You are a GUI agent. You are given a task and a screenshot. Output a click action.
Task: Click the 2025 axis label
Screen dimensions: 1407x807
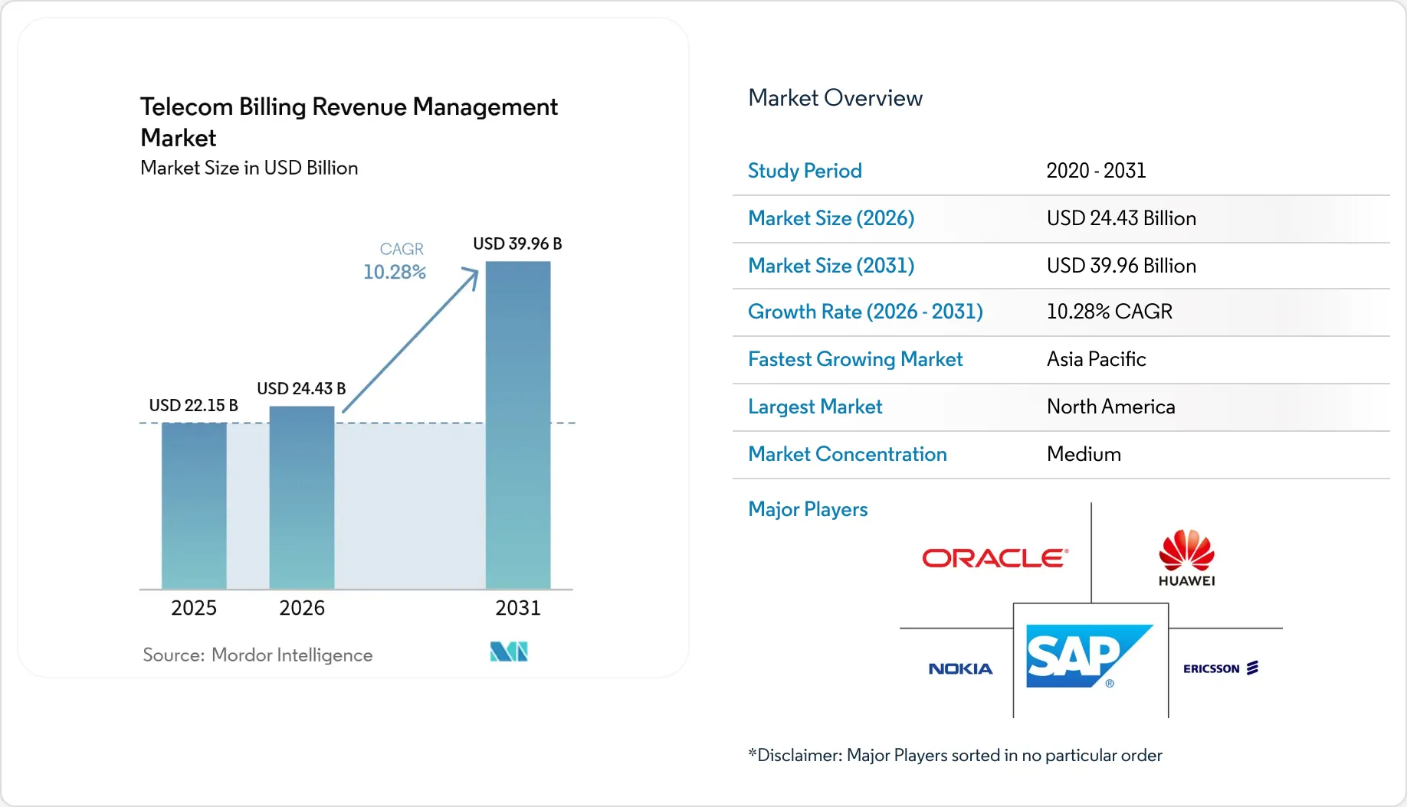pyautogui.click(x=194, y=608)
